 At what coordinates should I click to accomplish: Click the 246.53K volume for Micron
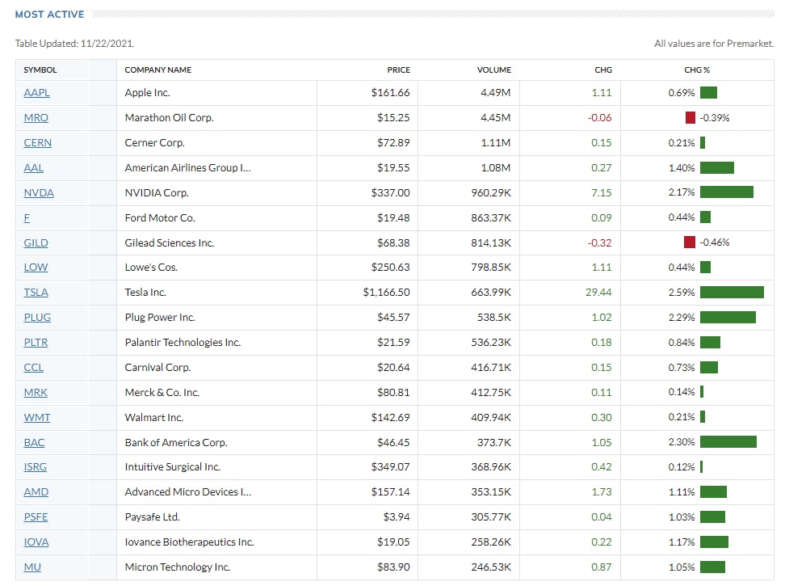click(x=491, y=567)
